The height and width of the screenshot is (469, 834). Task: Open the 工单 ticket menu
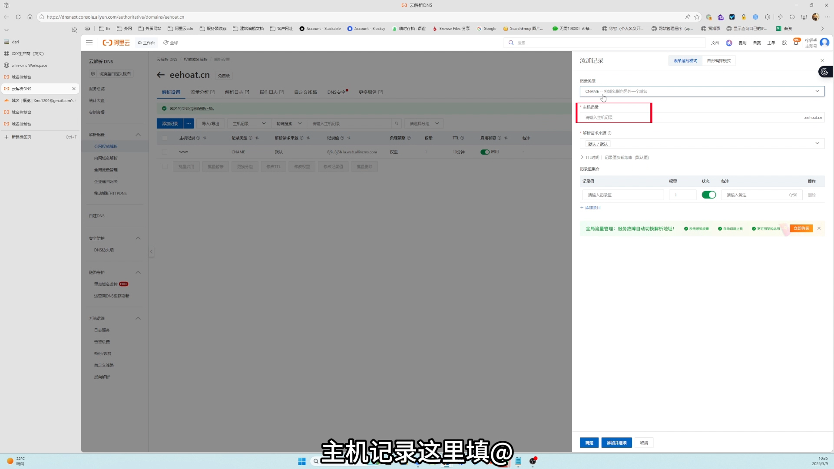(771, 43)
